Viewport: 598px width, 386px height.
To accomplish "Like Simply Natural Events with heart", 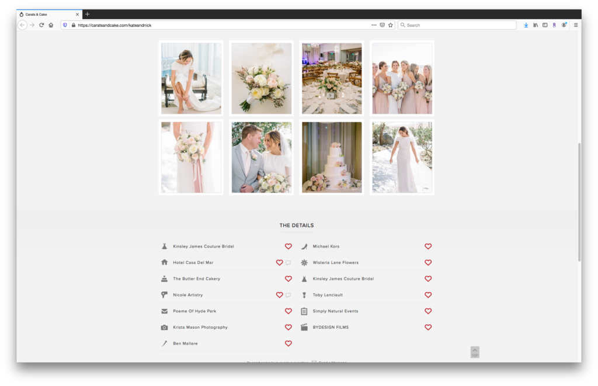I will pos(428,311).
